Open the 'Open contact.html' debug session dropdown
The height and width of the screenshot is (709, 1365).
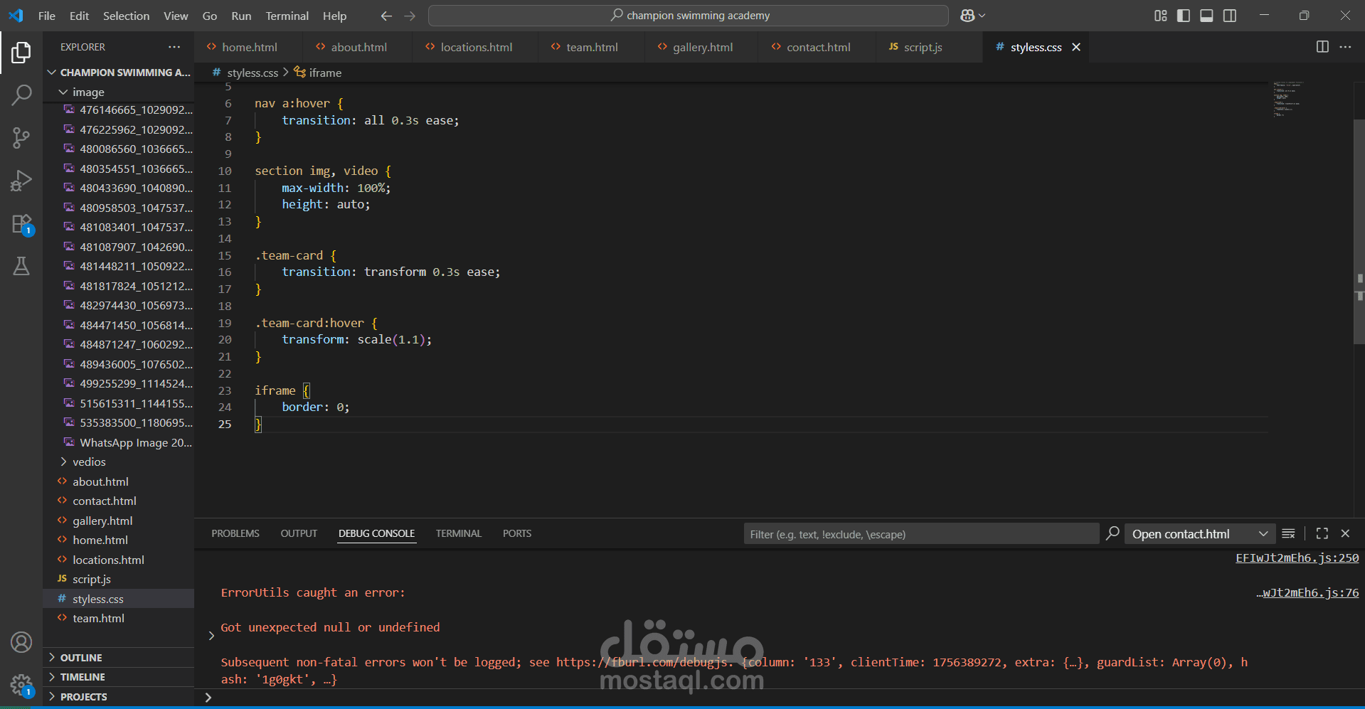click(x=1199, y=534)
